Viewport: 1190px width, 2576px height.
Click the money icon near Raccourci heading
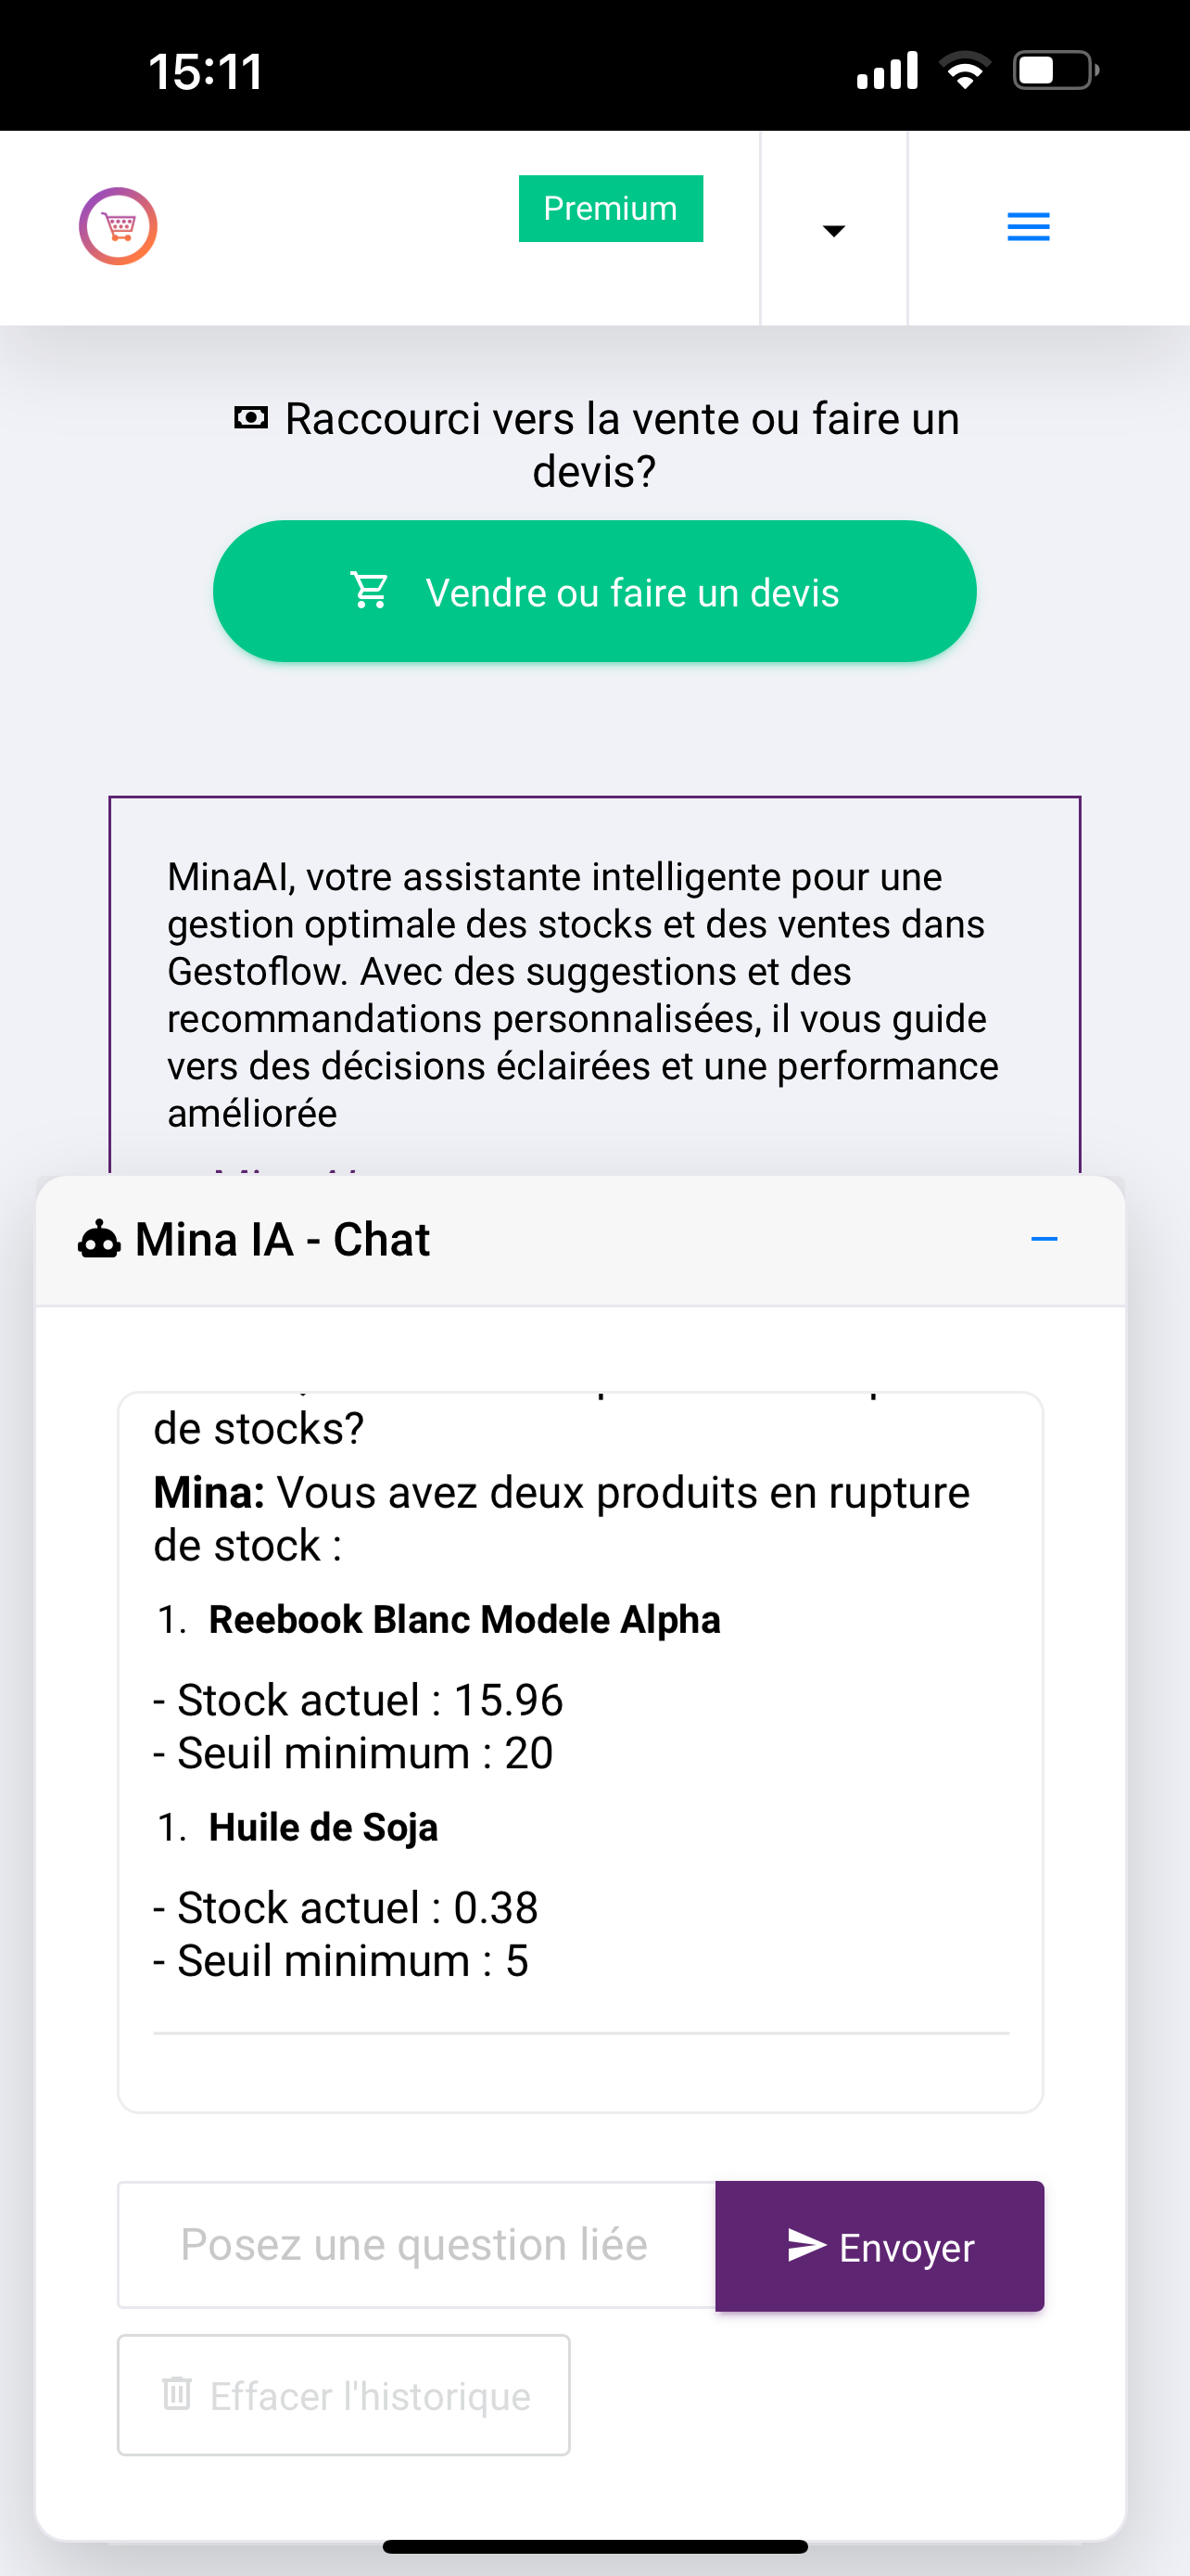click(251, 418)
